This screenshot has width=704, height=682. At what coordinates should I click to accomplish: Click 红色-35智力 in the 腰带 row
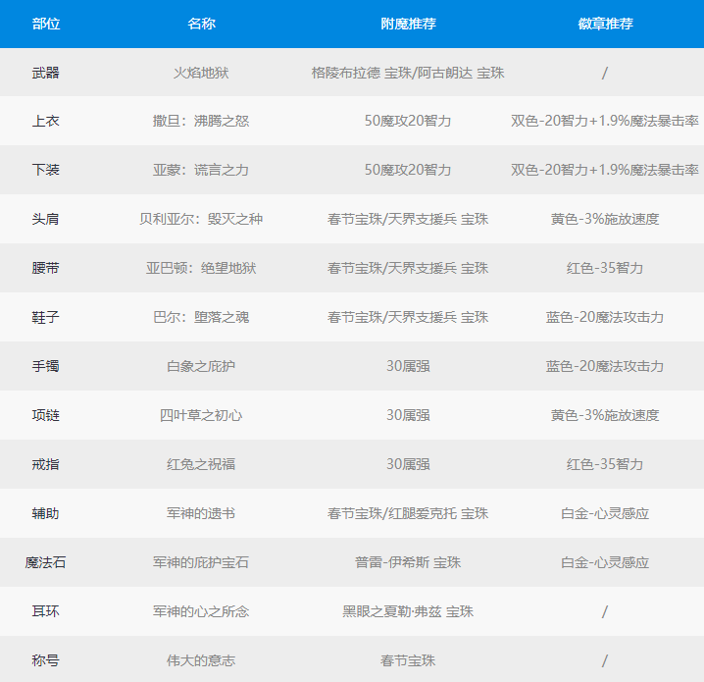605,268
